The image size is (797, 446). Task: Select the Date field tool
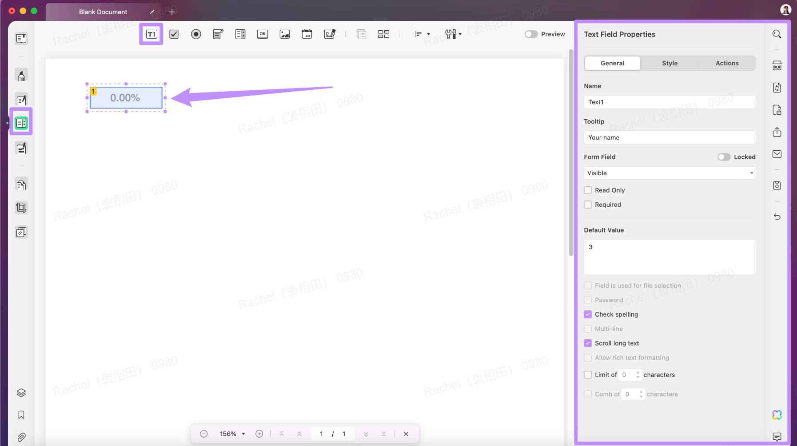307,34
